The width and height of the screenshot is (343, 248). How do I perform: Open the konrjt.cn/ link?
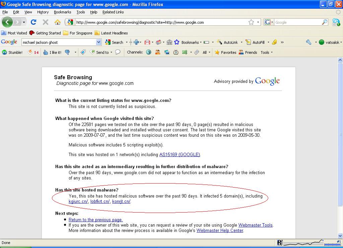[121, 201]
